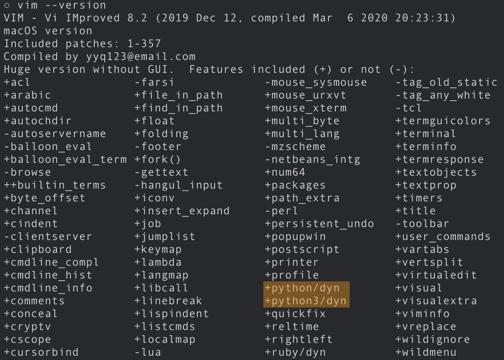Click the "macOS version" line
Viewport: 504px width, 360px height.
48,31
